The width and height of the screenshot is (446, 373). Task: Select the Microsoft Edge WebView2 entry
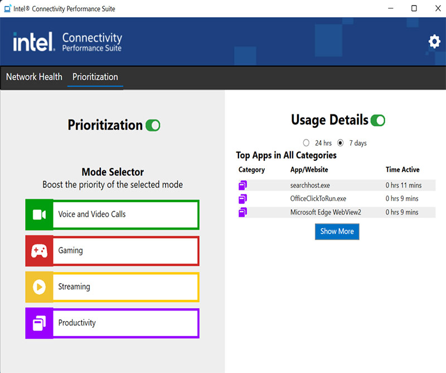coord(326,212)
